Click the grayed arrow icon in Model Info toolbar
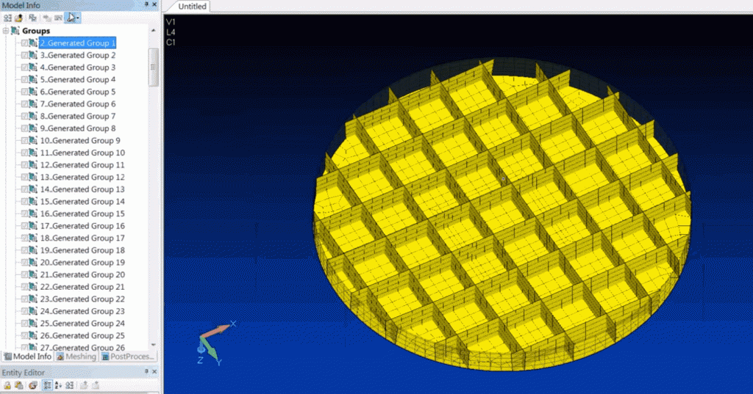The image size is (753, 394). (x=46, y=18)
